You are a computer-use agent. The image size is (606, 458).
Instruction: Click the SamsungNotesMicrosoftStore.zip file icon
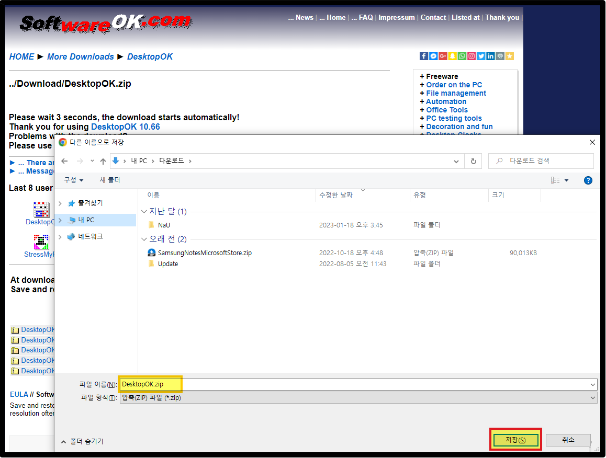click(152, 253)
